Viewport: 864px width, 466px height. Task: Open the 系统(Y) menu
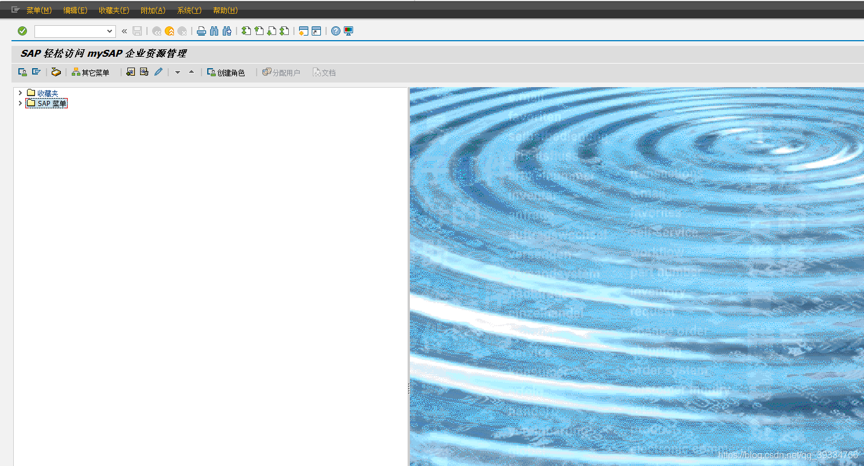click(189, 10)
